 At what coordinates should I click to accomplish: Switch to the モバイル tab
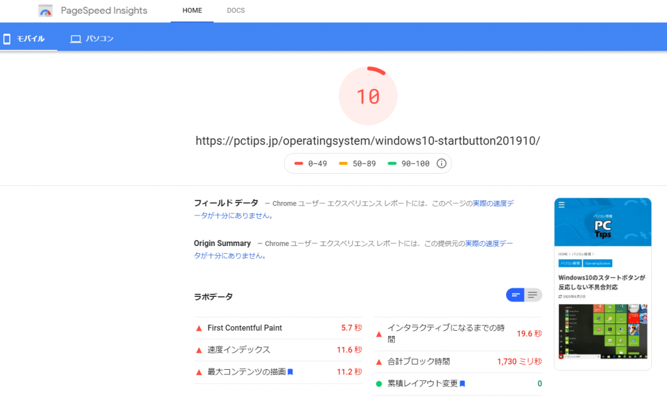point(29,38)
